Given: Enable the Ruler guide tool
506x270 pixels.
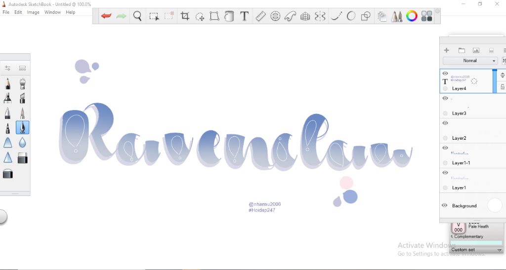Looking at the screenshot, I should 260,16.
